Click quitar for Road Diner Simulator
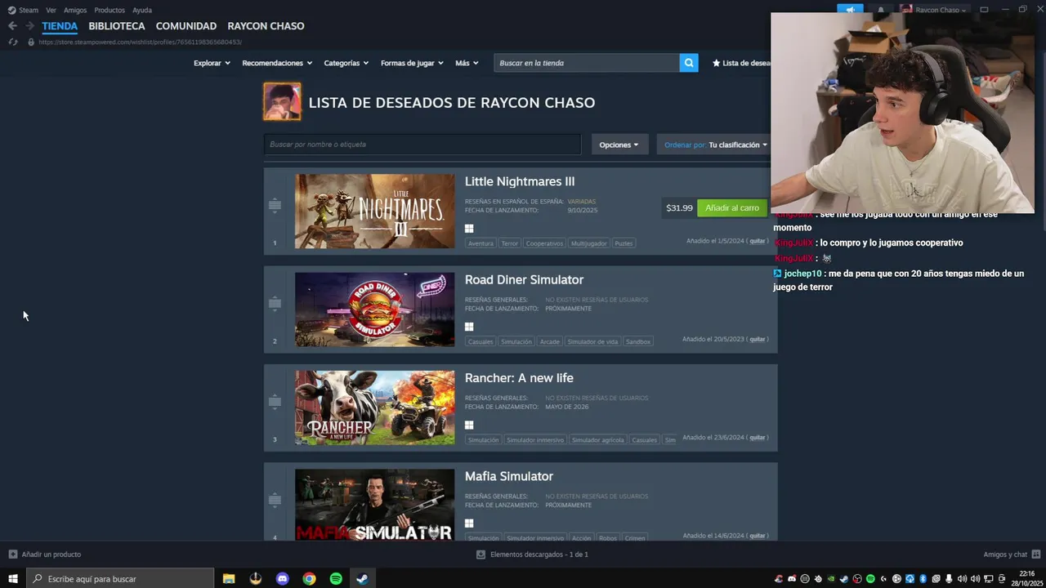Viewport: 1046px width, 588px height. click(x=758, y=339)
